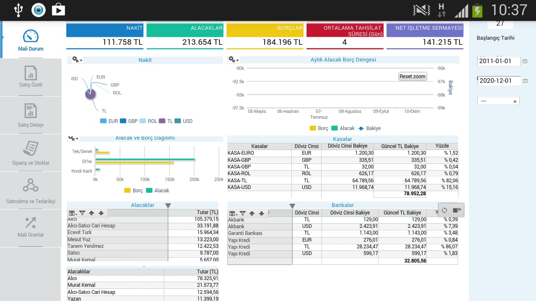Viewport: 536px width, 301px height.
Task: Toggle USD legend in Nakit chart
Action: pyautogui.click(x=183, y=121)
